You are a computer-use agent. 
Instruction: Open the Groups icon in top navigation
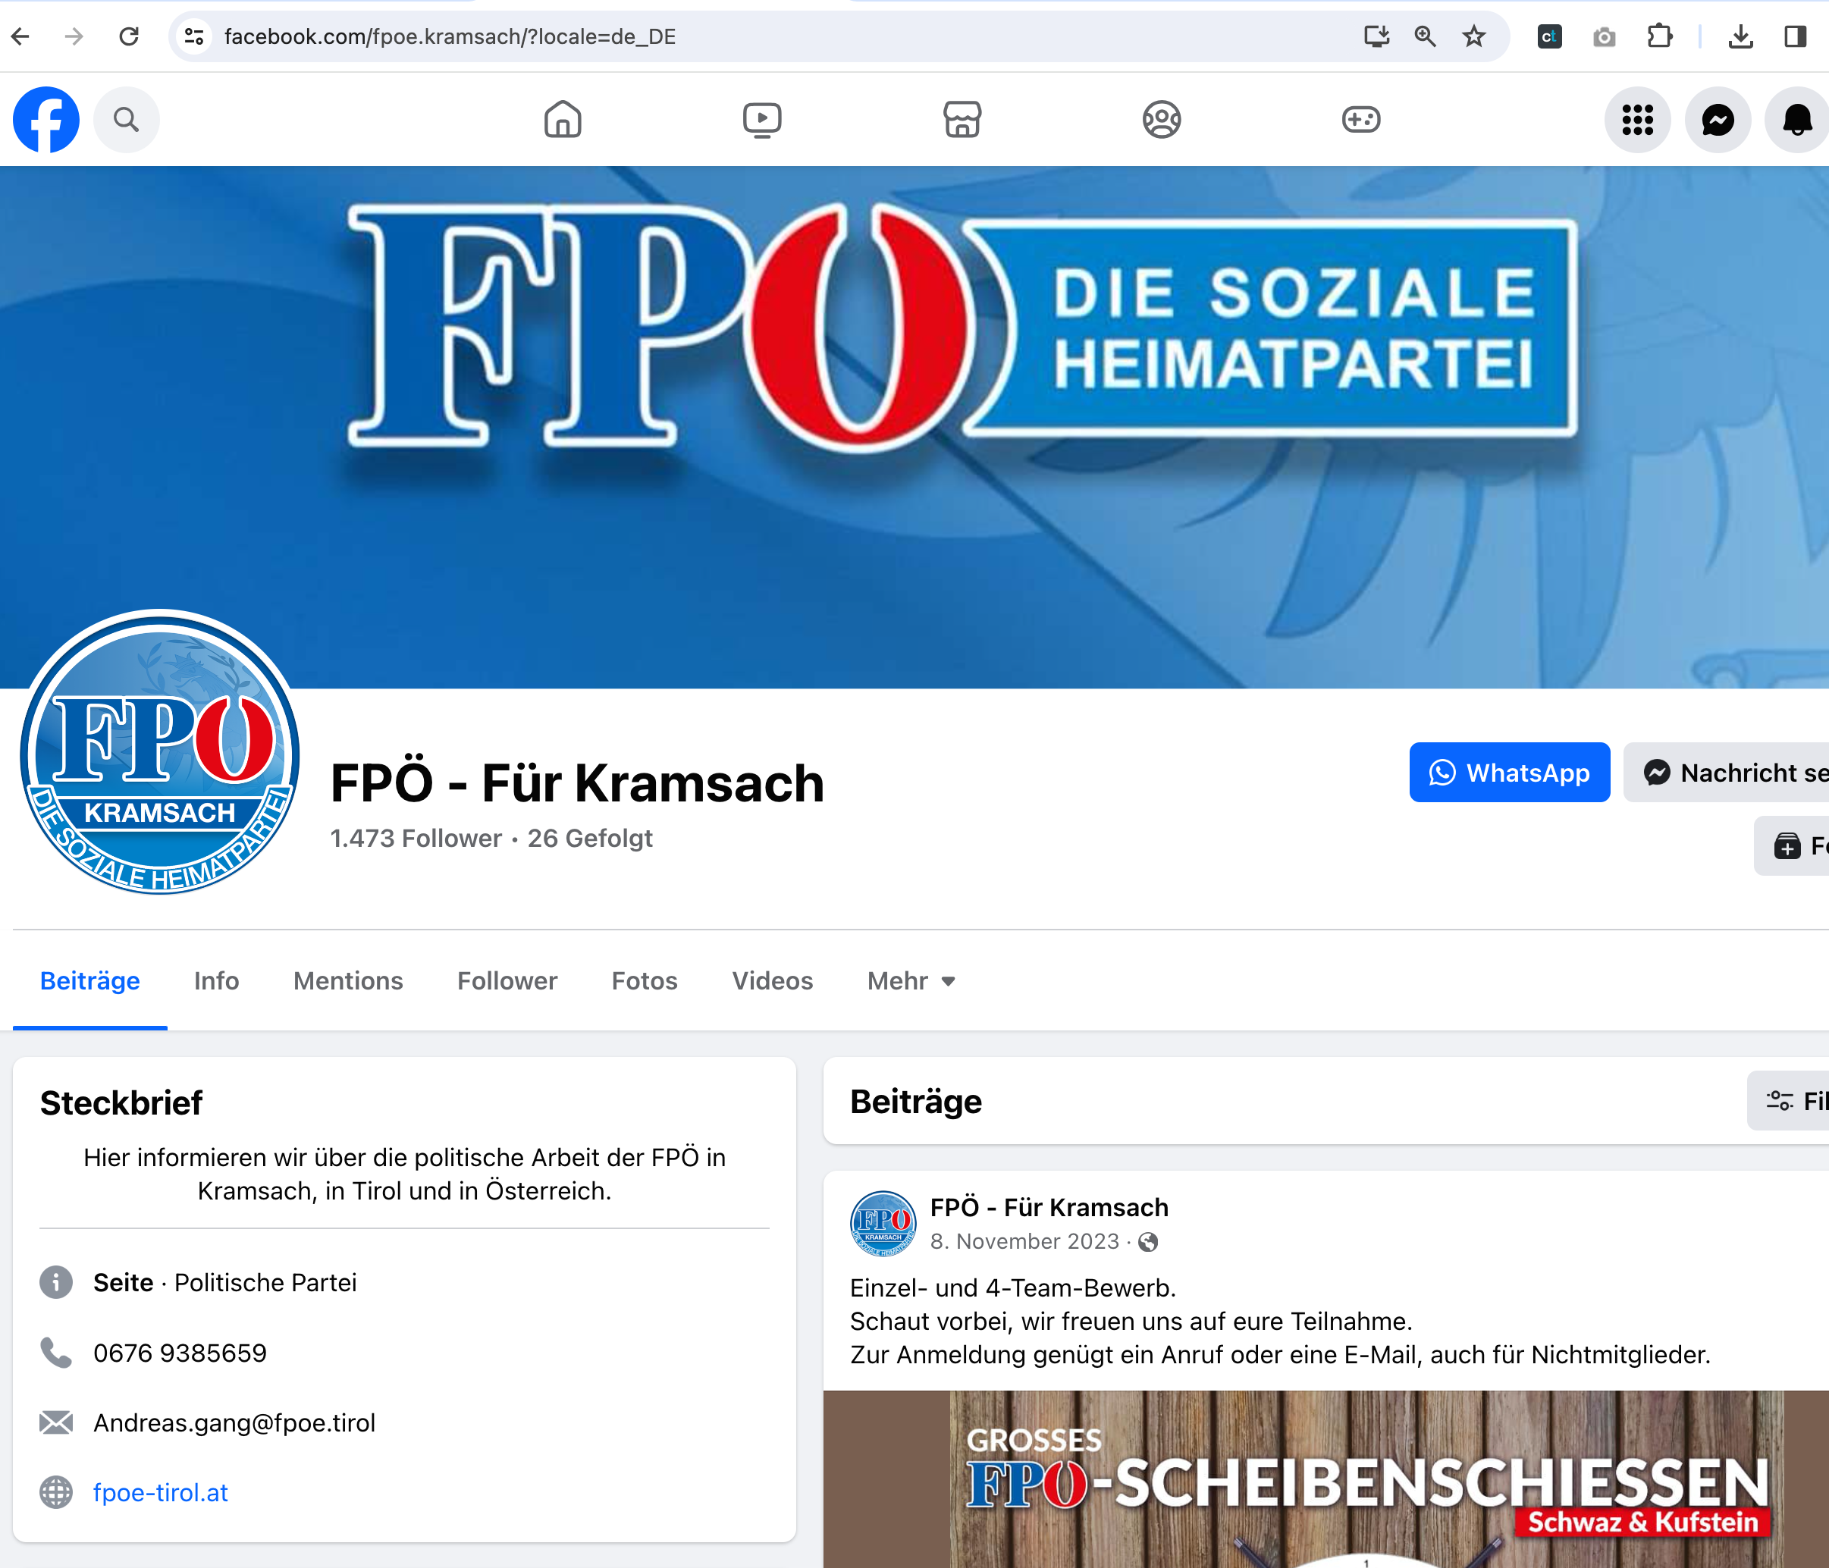click(1162, 119)
